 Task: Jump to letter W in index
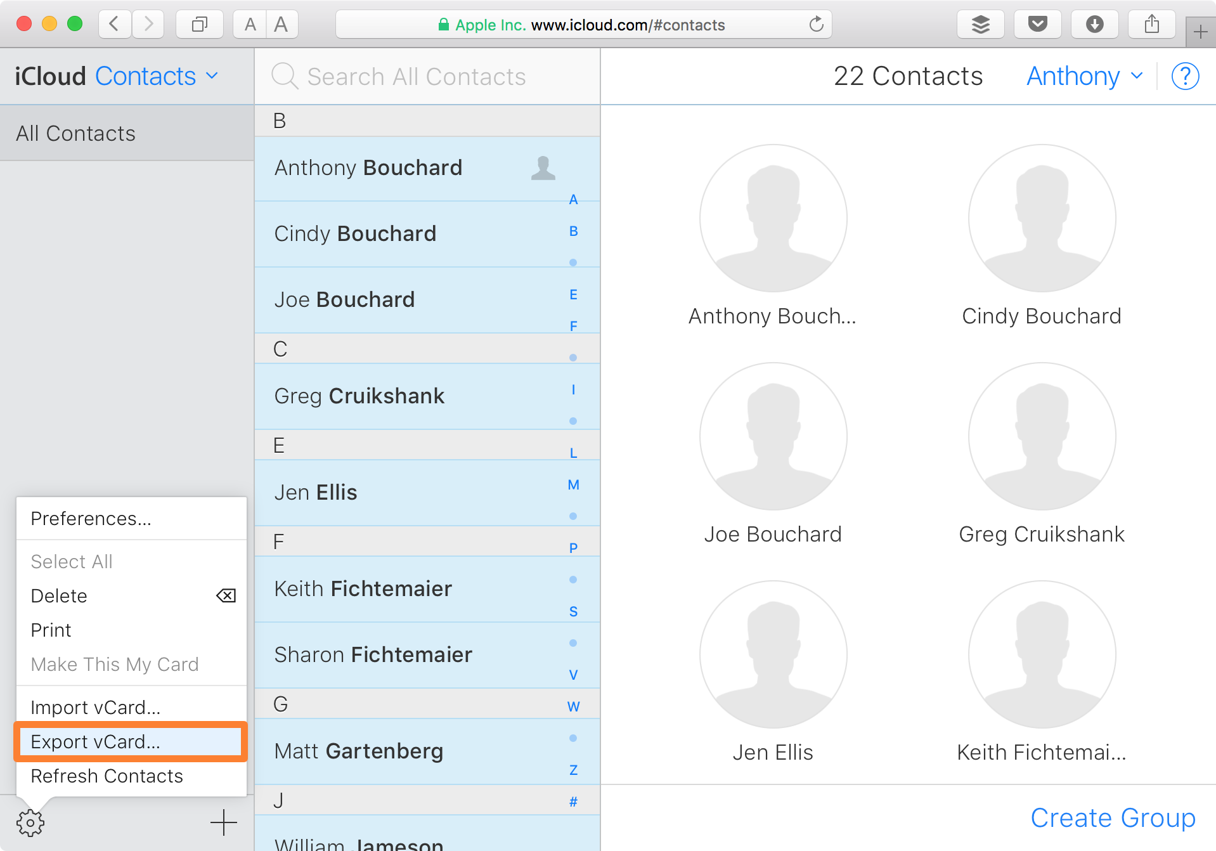pos(573,707)
